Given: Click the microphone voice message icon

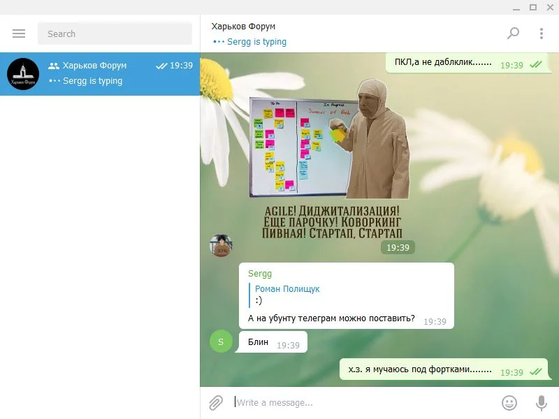Looking at the screenshot, I should coord(541,403).
